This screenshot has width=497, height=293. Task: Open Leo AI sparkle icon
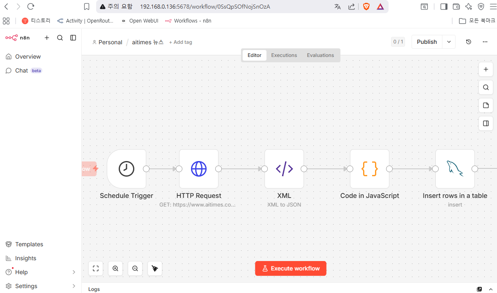pyautogui.click(x=469, y=7)
